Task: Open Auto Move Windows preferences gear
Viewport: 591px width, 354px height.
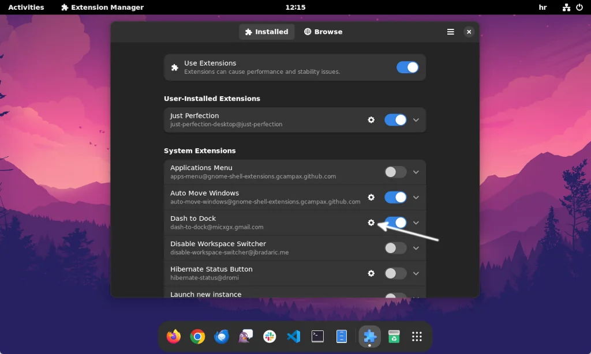Action: click(x=371, y=197)
